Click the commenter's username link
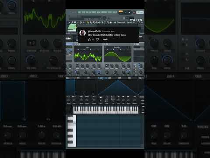 94,31
